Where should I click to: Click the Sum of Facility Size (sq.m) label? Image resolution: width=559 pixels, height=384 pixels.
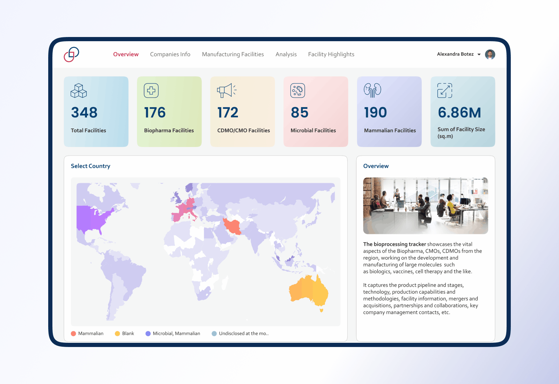pos(461,133)
